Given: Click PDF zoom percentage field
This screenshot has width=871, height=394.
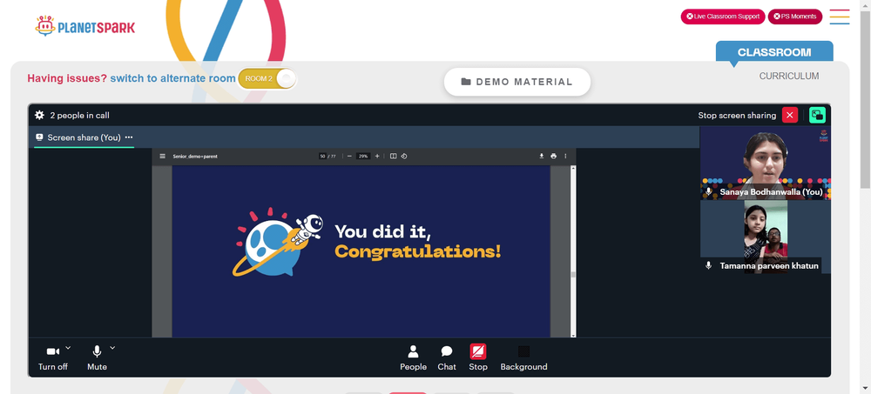Looking at the screenshot, I should click(363, 157).
